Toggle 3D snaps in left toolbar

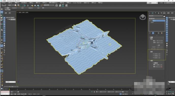click(x=2, y=53)
